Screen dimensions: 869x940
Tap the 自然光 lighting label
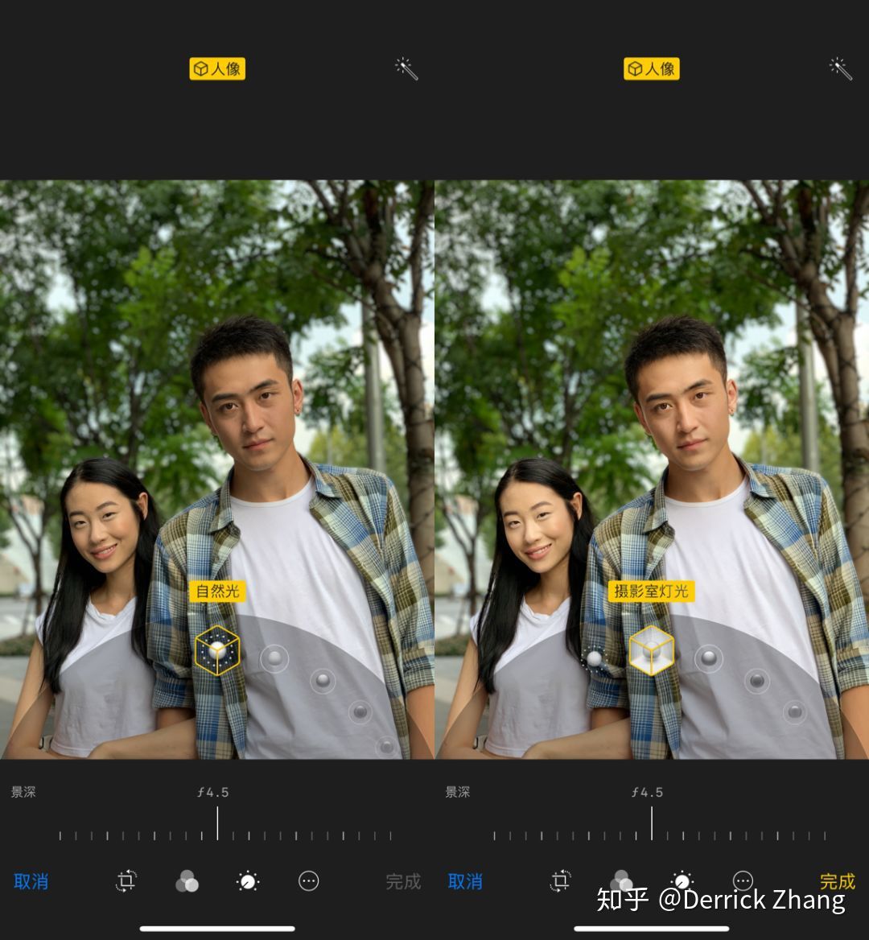(217, 591)
